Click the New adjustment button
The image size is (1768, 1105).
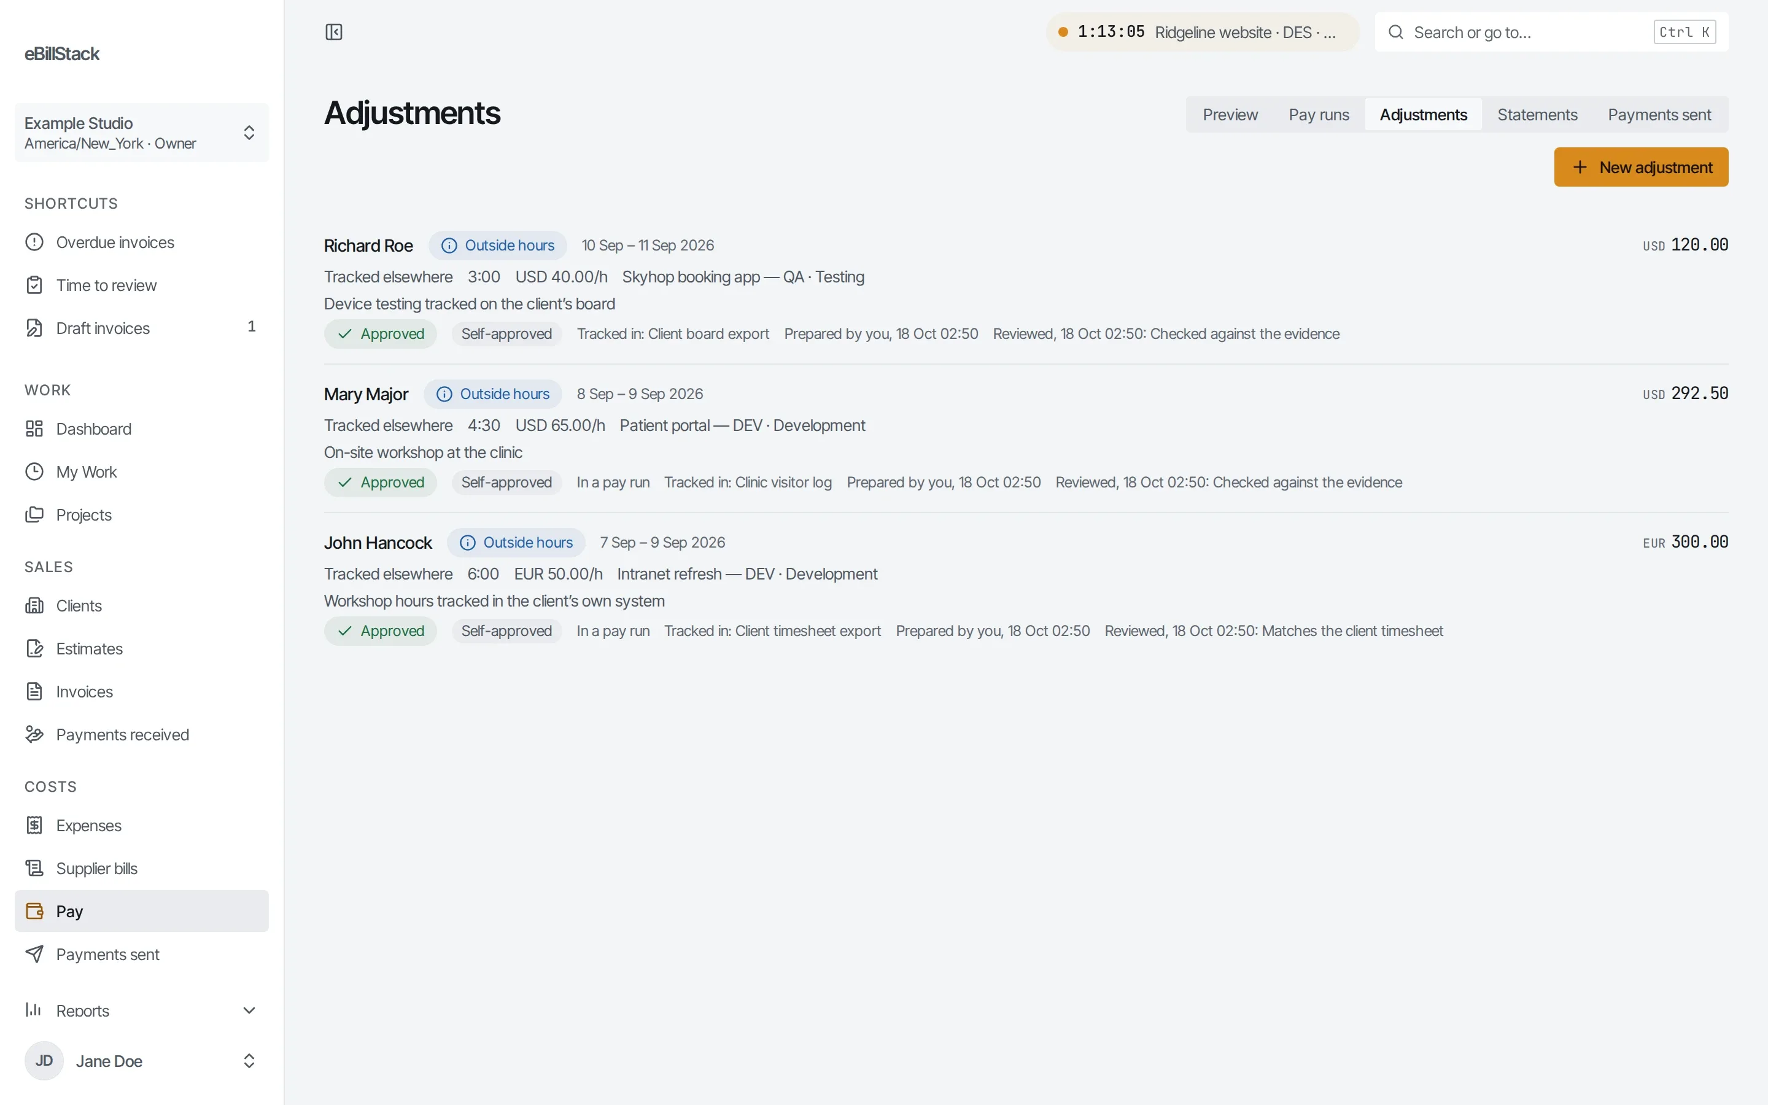point(1641,168)
